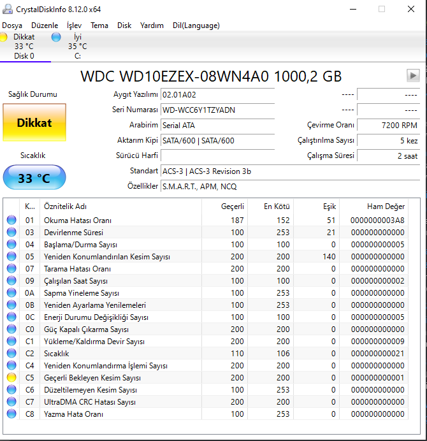The width and height of the screenshot is (427, 441).
Task: Select the Yazma Hata Oranı attribute name
Action: 73,414
